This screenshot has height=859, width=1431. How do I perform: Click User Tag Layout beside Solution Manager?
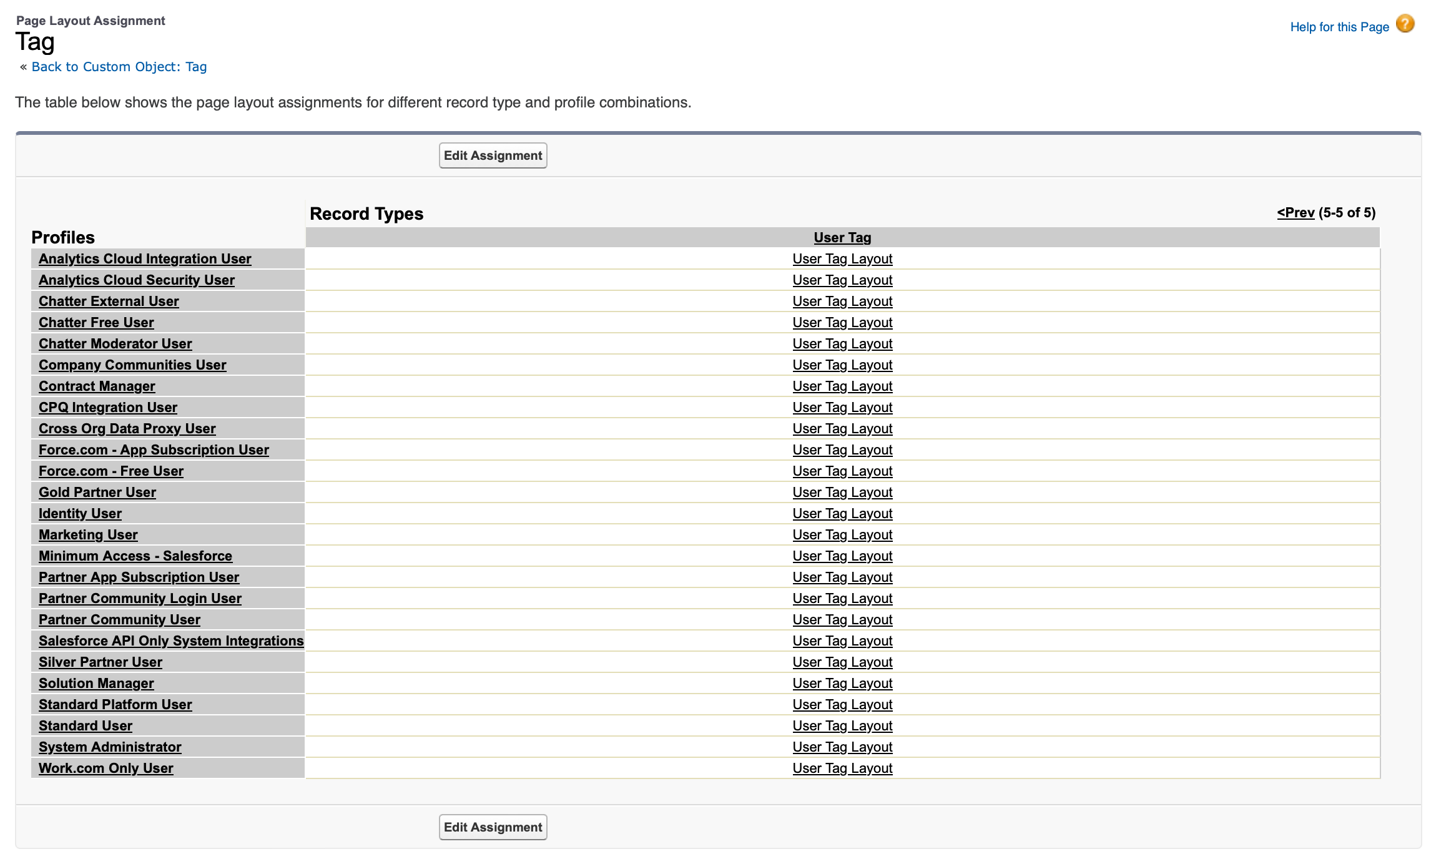pos(842,683)
